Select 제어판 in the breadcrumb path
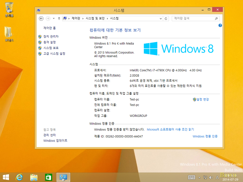The height and width of the screenshot is (182, 243). 76,19
